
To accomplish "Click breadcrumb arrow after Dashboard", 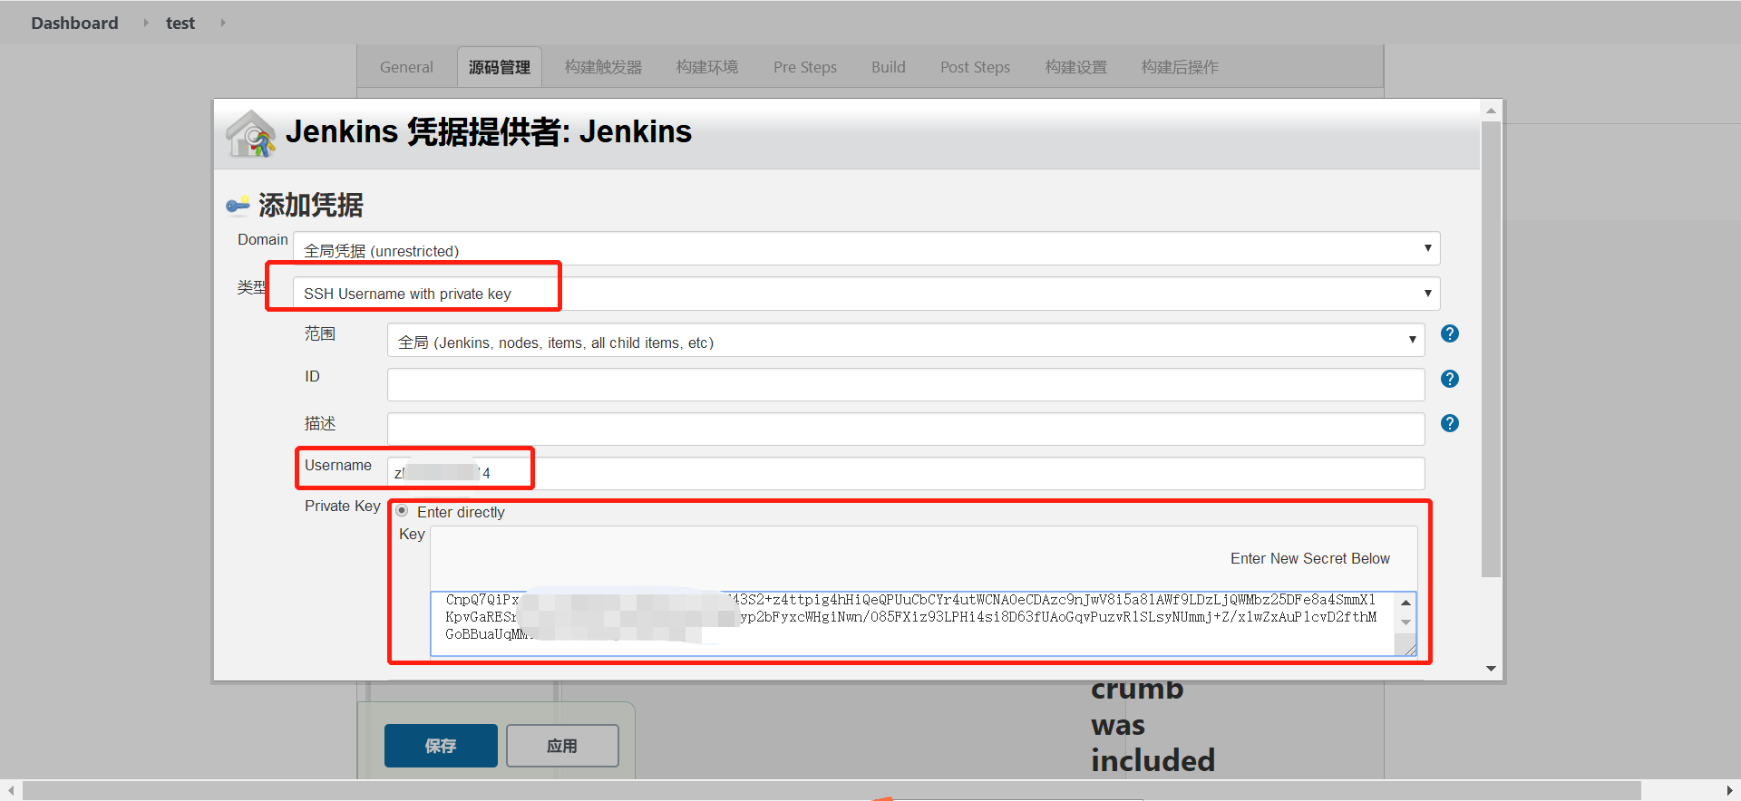I will click(x=145, y=23).
